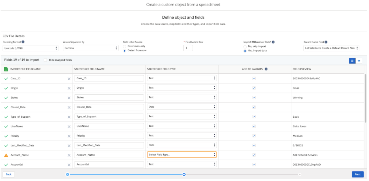Open the Record Name Field dropdown
The width and height of the screenshot is (369, 181).
tap(331, 48)
